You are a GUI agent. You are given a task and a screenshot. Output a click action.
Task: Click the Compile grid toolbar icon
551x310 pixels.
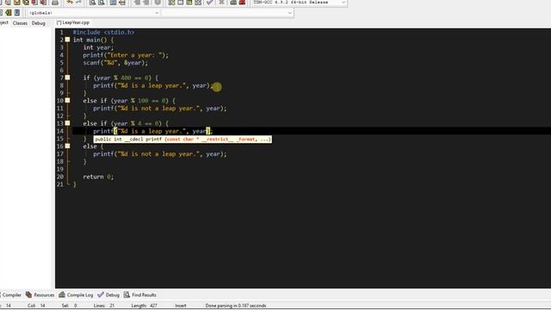[171, 2]
